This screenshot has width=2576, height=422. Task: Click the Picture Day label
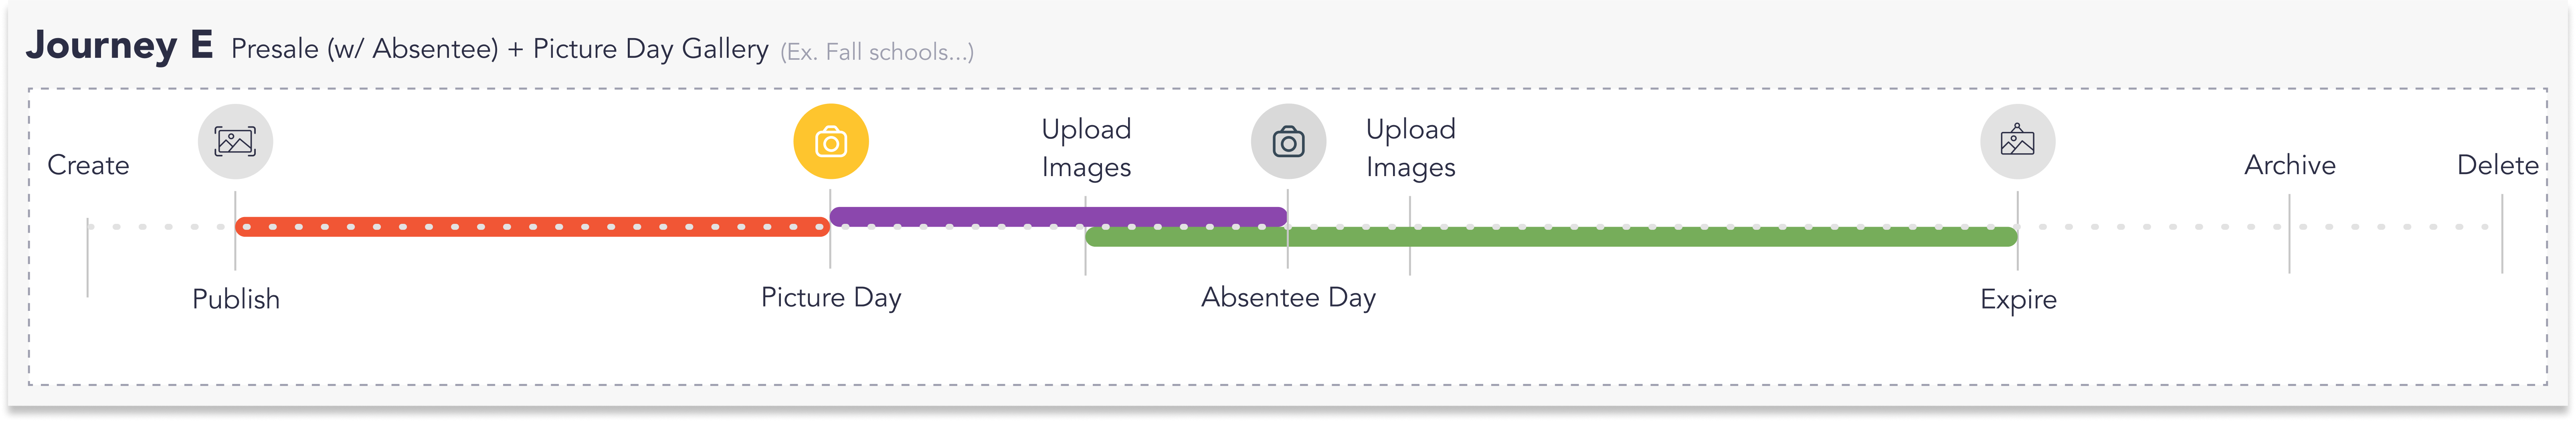click(x=831, y=297)
